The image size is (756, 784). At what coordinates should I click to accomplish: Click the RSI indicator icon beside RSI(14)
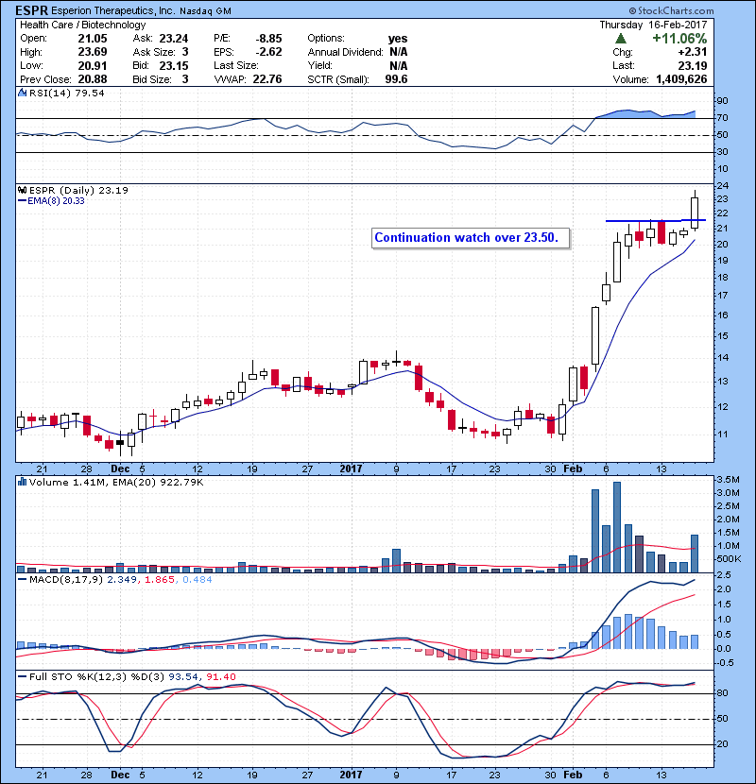(22, 93)
